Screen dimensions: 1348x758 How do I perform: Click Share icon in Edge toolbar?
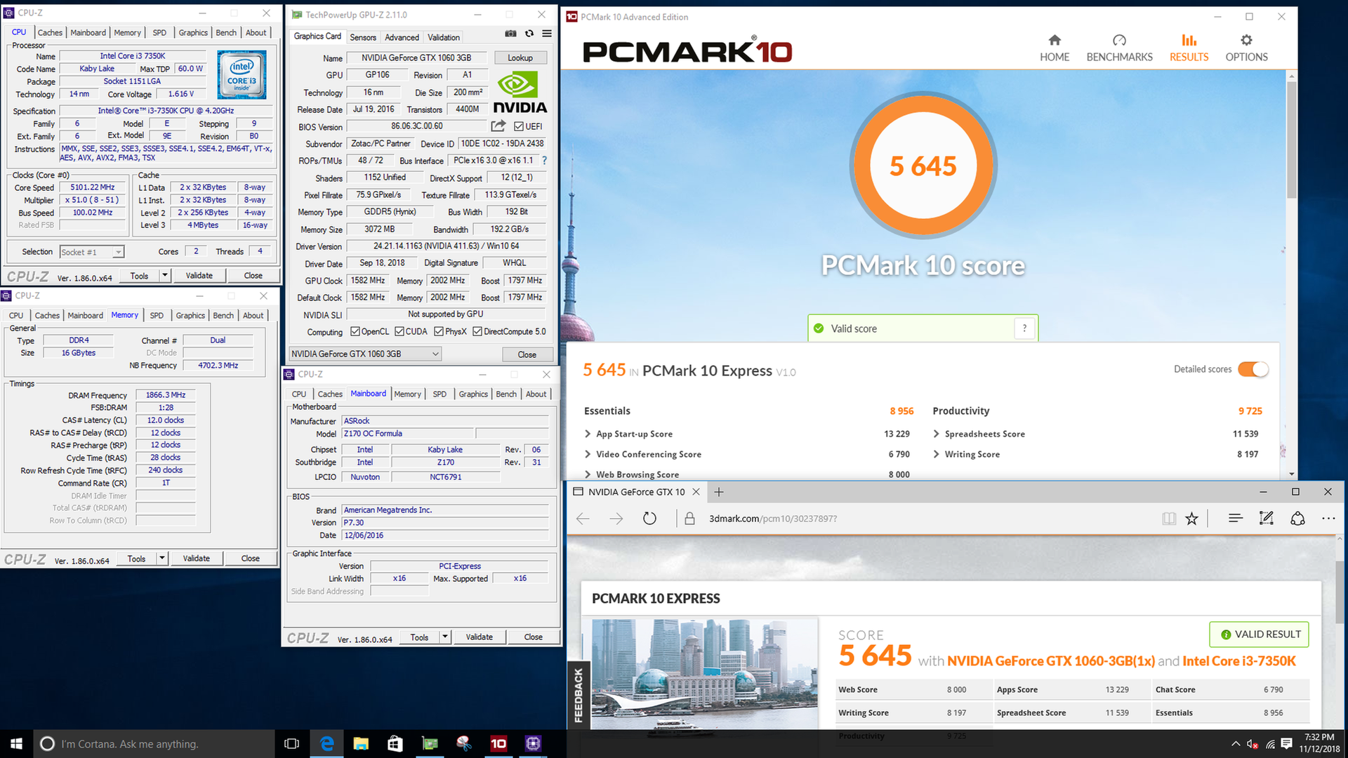pos(1297,519)
